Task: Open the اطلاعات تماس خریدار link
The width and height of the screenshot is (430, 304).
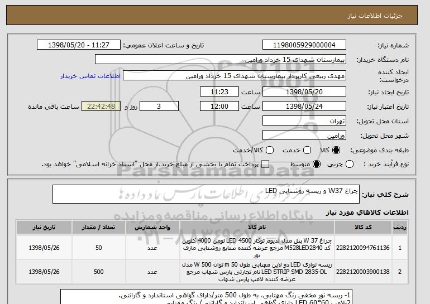Action: [90, 76]
